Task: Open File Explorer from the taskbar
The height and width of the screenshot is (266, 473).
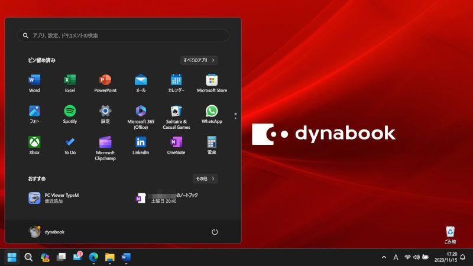Action: pyautogui.click(x=110, y=257)
